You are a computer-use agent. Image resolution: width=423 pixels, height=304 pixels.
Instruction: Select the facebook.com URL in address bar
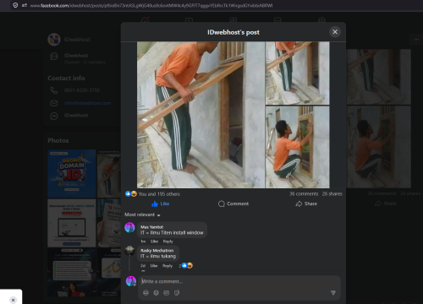[151, 5]
